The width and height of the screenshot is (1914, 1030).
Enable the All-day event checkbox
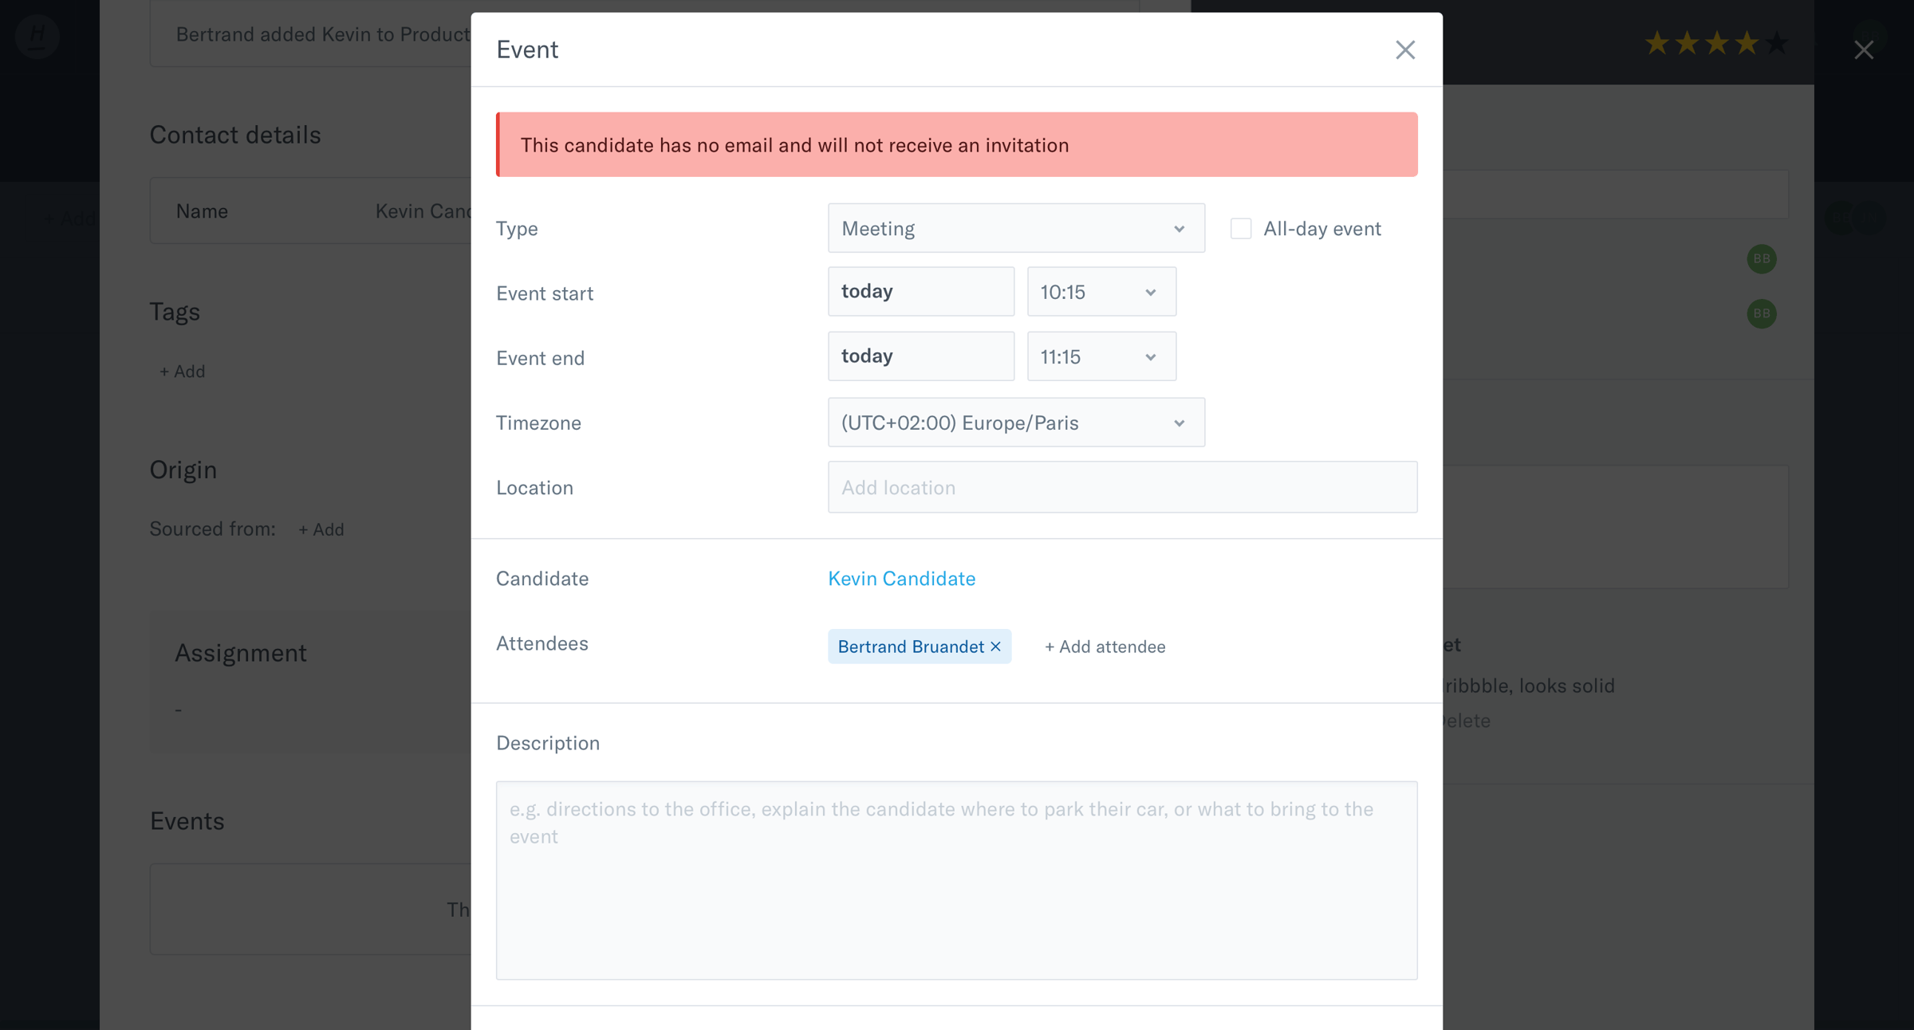point(1241,229)
